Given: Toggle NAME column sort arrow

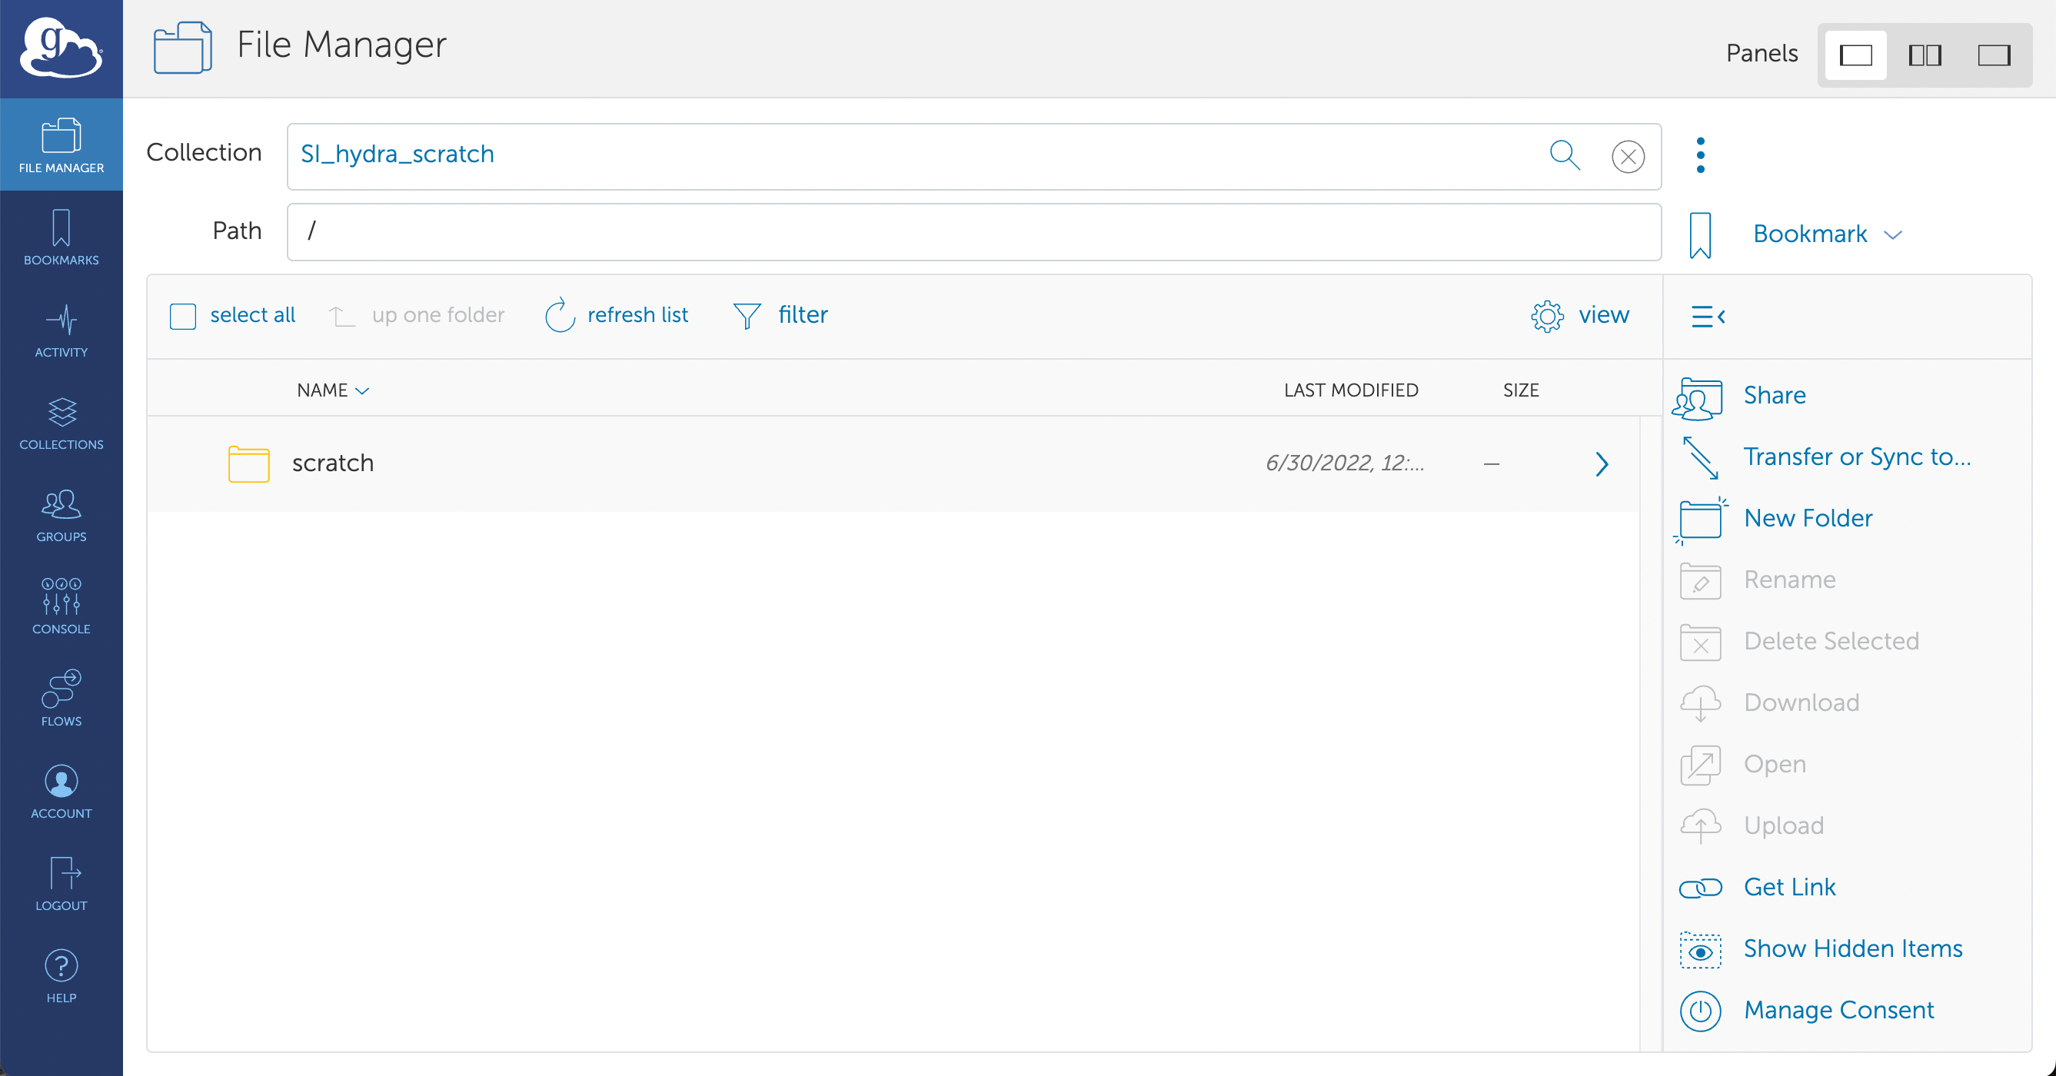Looking at the screenshot, I should [362, 391].
